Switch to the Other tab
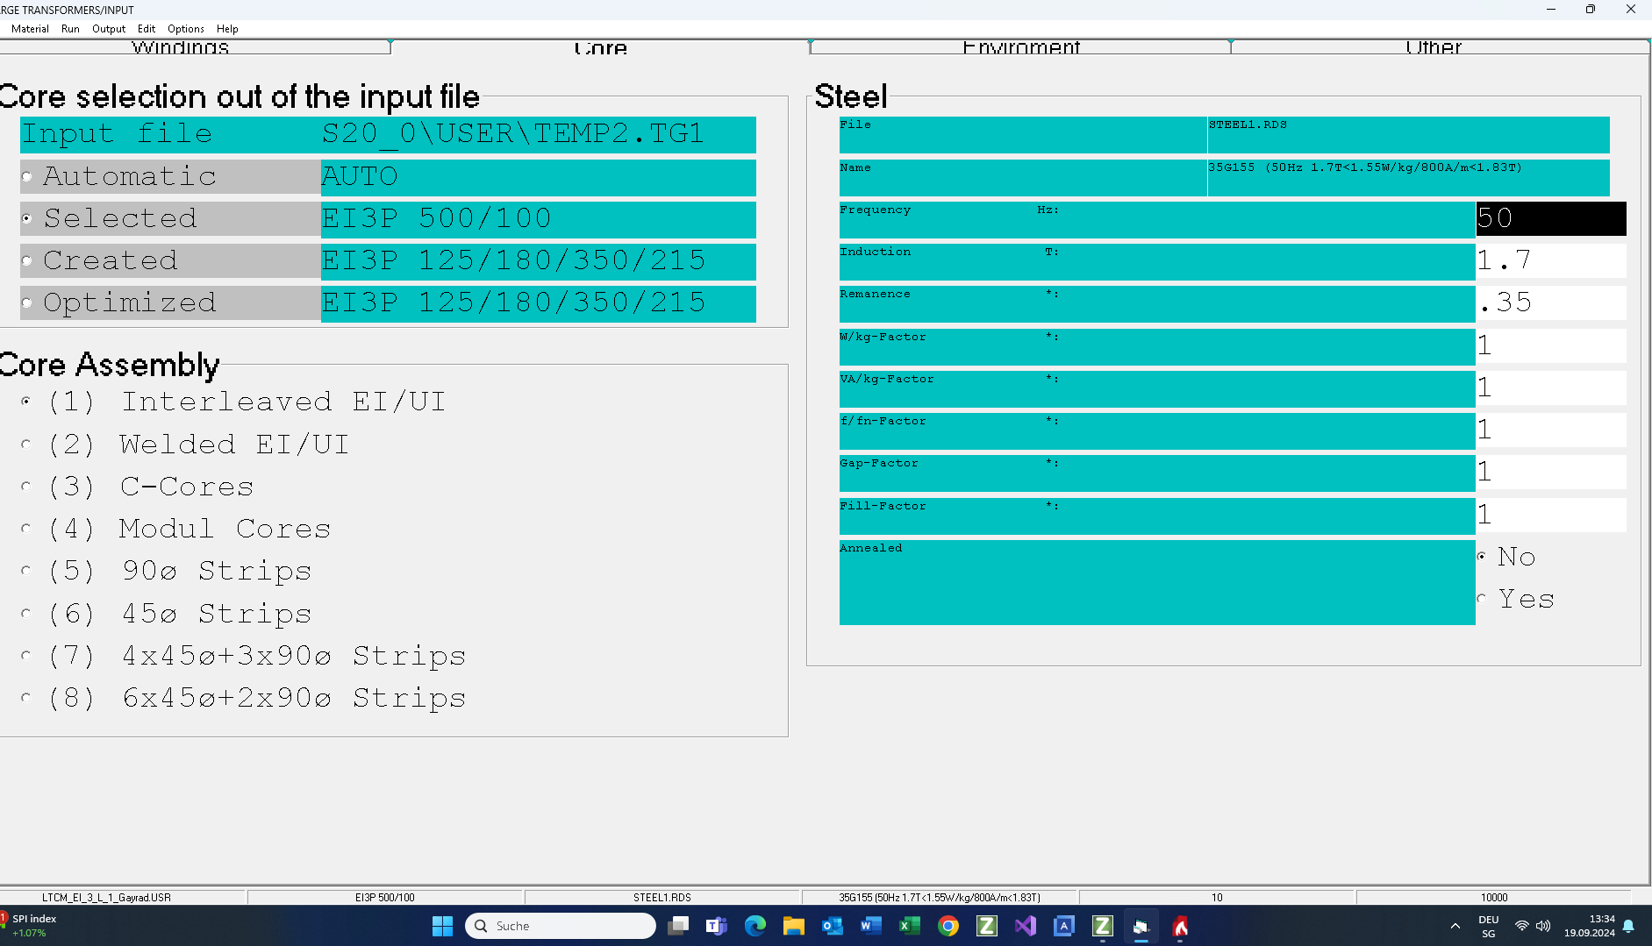 click(x=1434, y=47)
